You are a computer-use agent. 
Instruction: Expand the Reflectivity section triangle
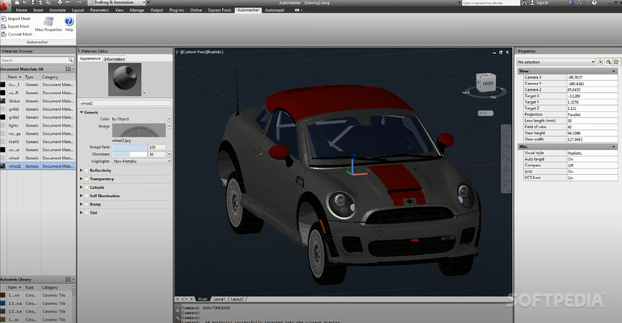tap(81, 170)
